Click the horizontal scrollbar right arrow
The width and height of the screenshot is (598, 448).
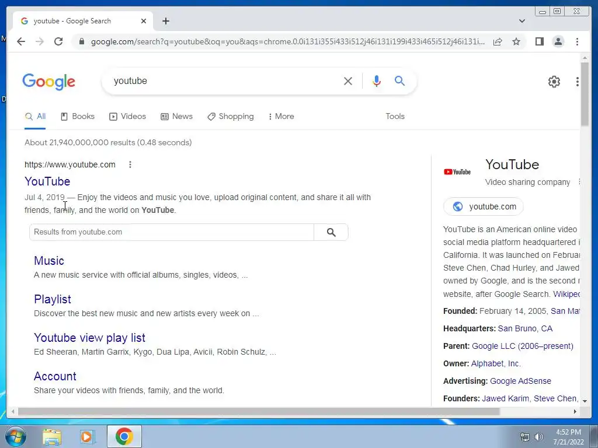pos(575,411)
